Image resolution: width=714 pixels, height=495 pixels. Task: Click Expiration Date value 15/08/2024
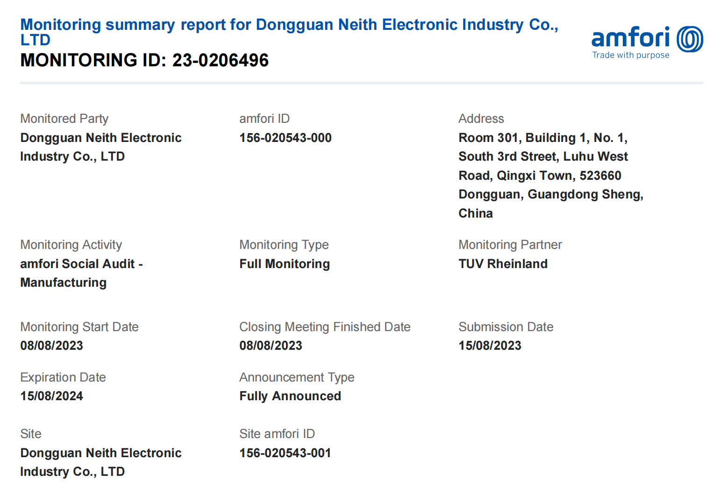[x=51, y=396]
